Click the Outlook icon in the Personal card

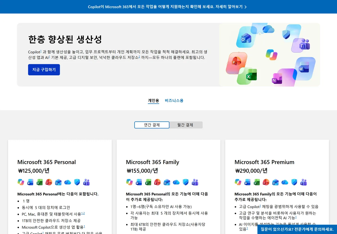[x=58, y=182]
